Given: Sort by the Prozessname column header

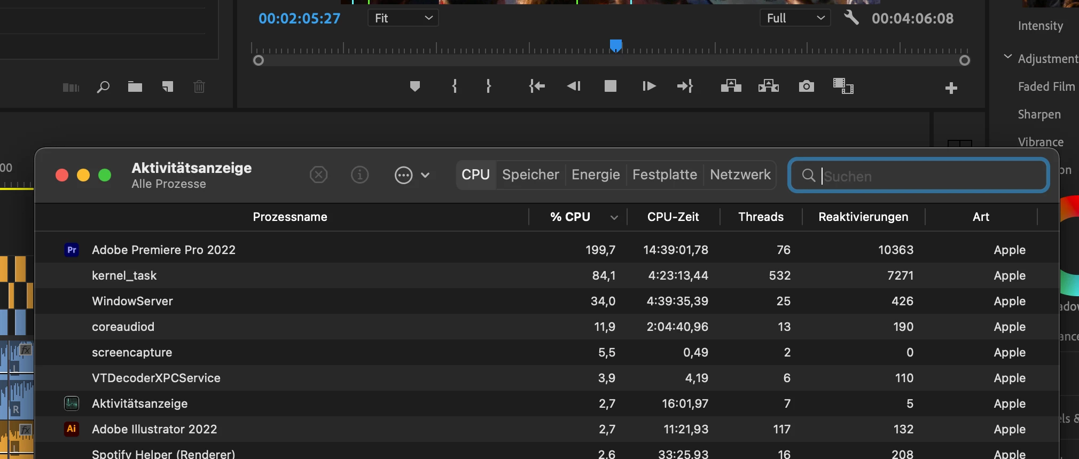Looking at the screenshot, I should point(290,217).
